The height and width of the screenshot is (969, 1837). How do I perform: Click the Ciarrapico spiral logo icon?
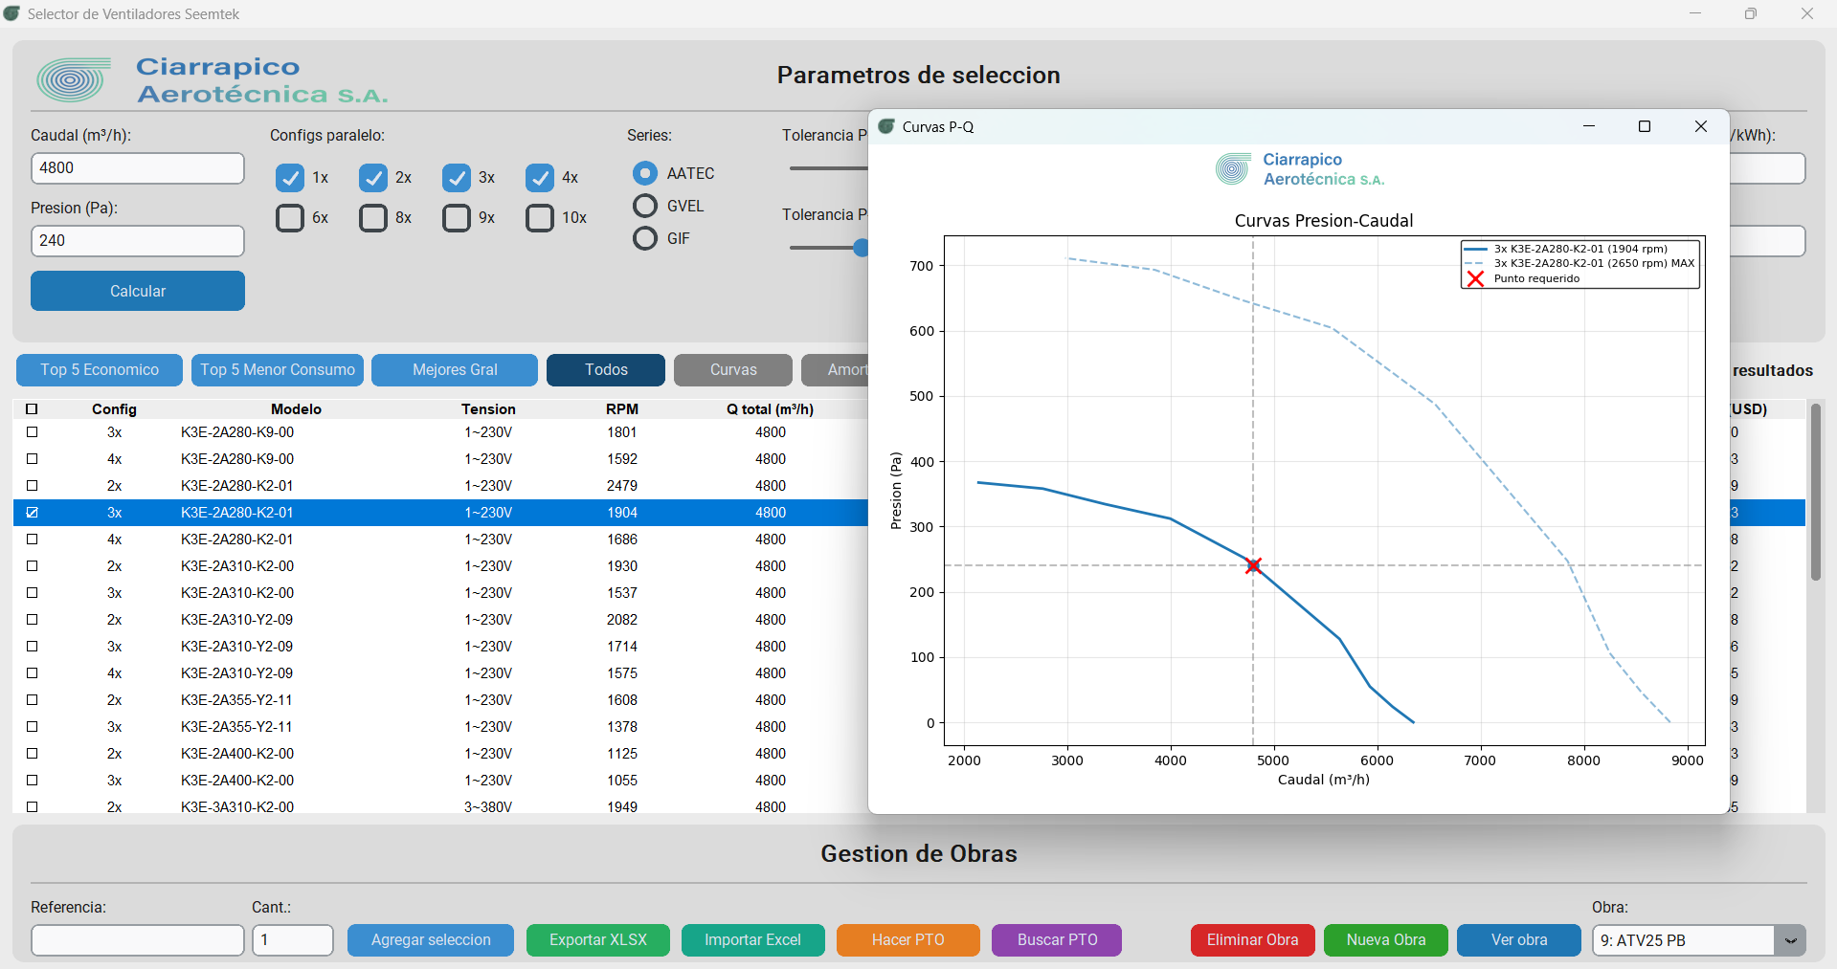coord(72,80)
